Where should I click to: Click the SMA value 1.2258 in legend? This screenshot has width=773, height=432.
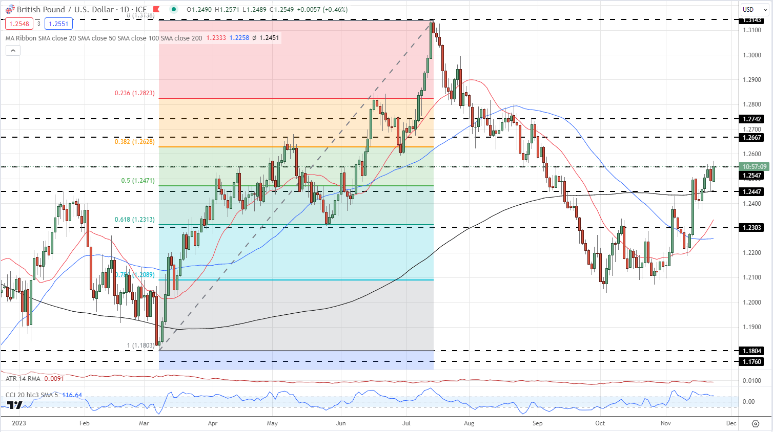(x=239, y=38)
